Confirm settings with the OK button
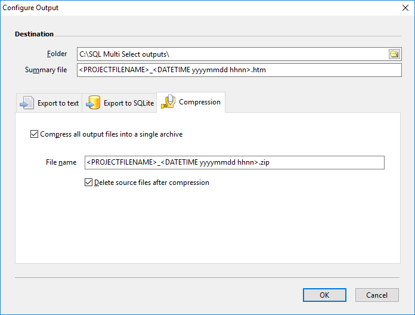 point(324,295)
